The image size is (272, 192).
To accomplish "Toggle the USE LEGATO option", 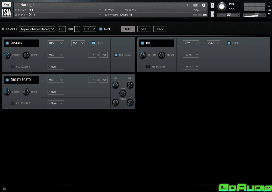I will pos(116,55).
